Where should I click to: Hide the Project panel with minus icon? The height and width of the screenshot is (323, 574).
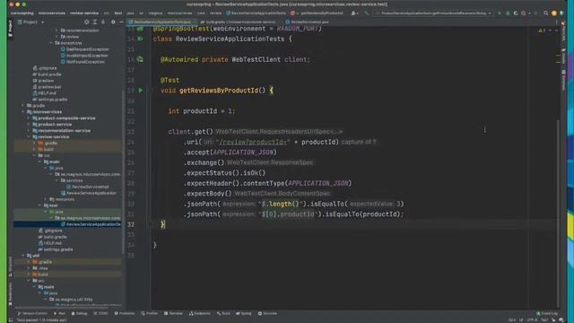point(121,22)
